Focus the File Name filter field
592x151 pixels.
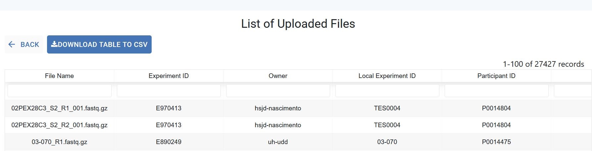[60, 91]
